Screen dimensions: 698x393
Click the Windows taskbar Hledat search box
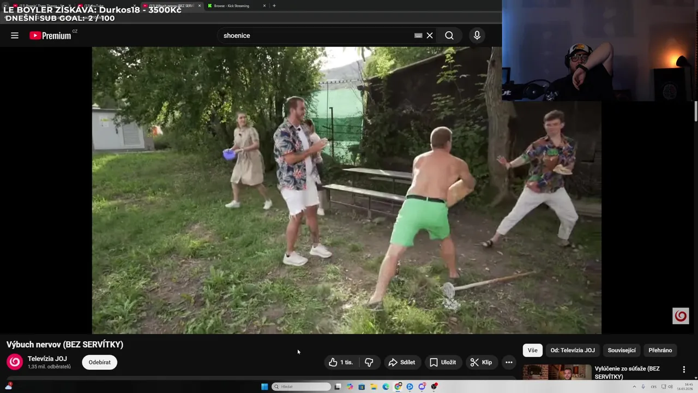[302, 386]
